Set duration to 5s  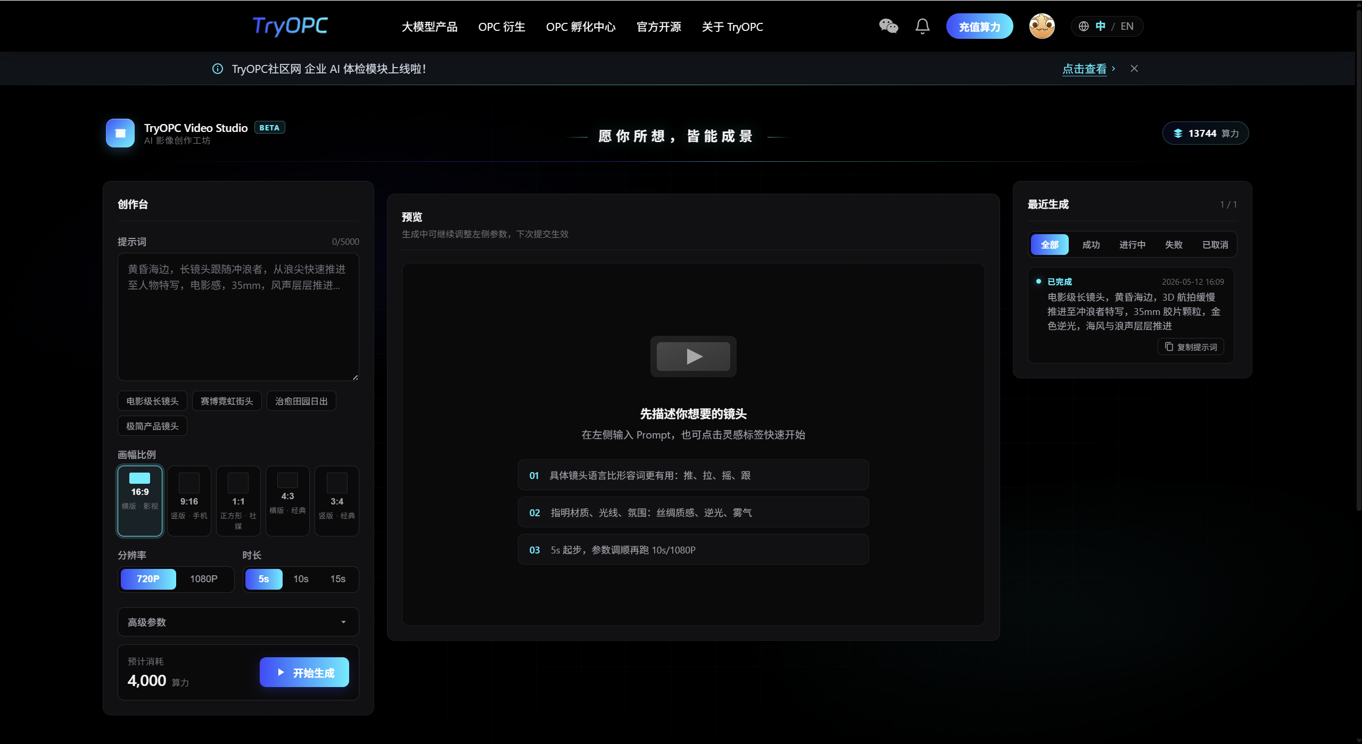pos(263,578)
